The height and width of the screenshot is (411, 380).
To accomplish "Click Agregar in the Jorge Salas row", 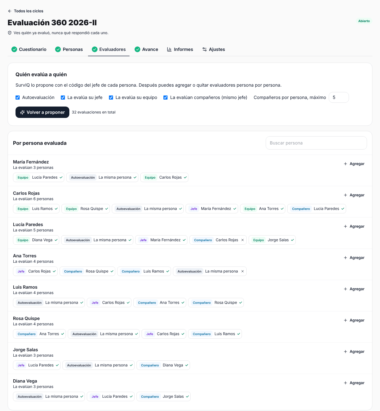I will pos(354,352).
